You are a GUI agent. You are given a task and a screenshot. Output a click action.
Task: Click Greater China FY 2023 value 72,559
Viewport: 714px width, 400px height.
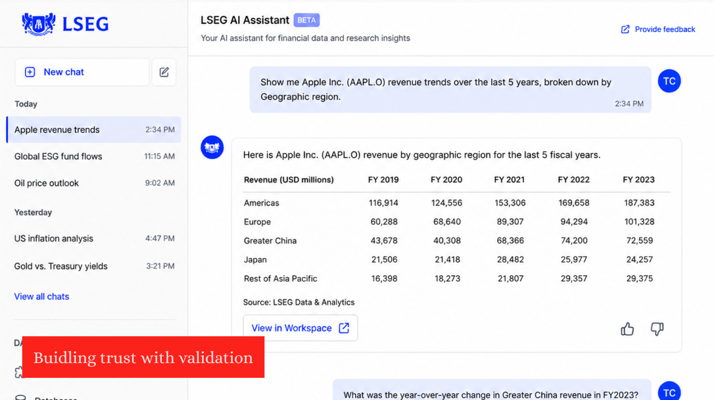(640, 241)
